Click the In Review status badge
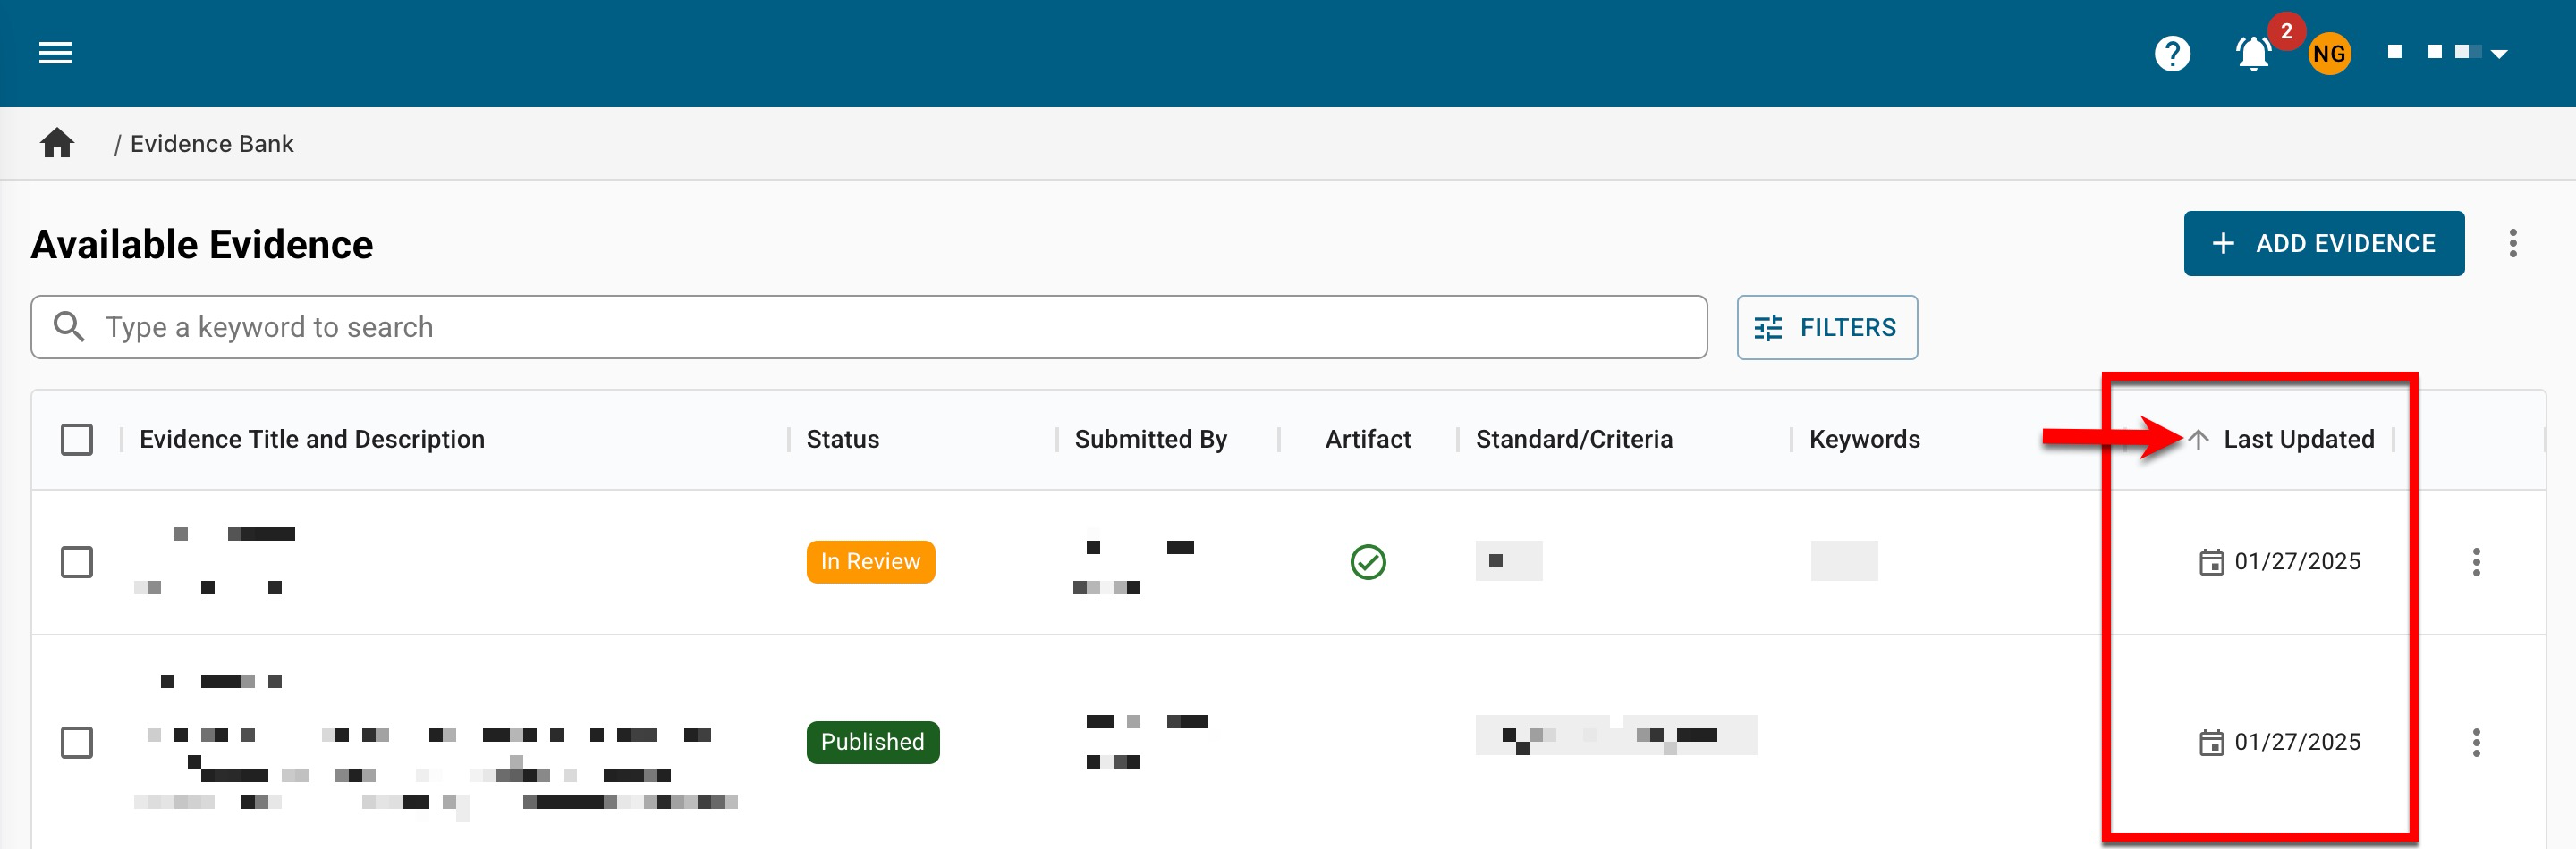This screenshot has height=849, width=2576. (870, 562)
